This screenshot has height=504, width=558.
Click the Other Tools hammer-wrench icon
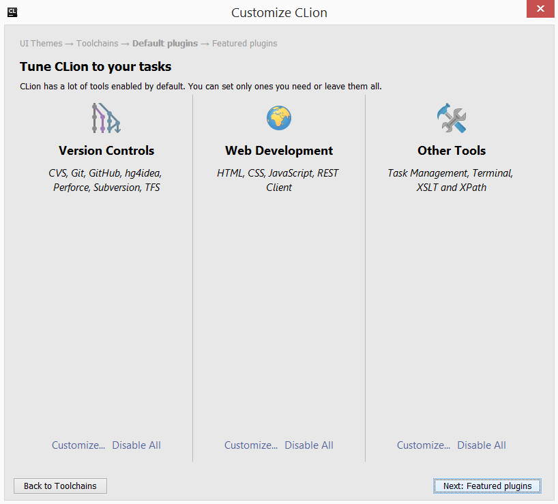click(452, 118)
